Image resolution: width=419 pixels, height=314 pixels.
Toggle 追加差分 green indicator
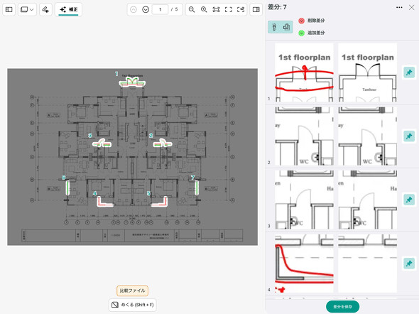click(x=301, y=33)
